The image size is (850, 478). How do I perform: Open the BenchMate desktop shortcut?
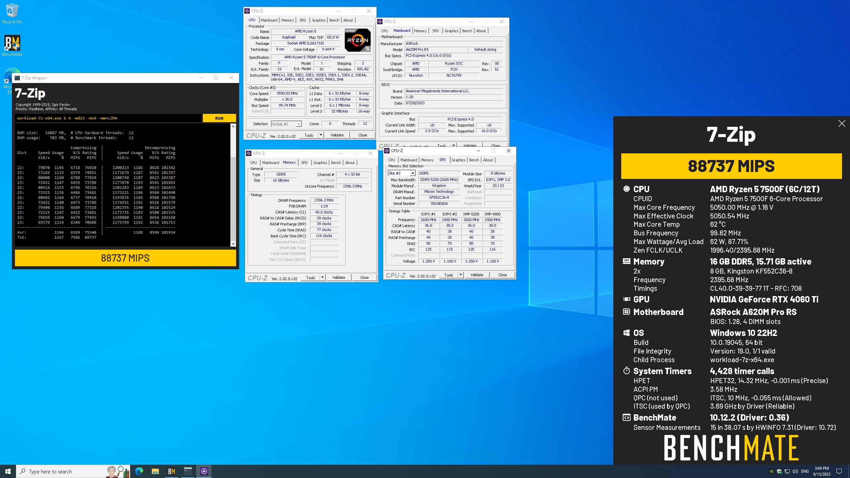(x=12, y=46)
